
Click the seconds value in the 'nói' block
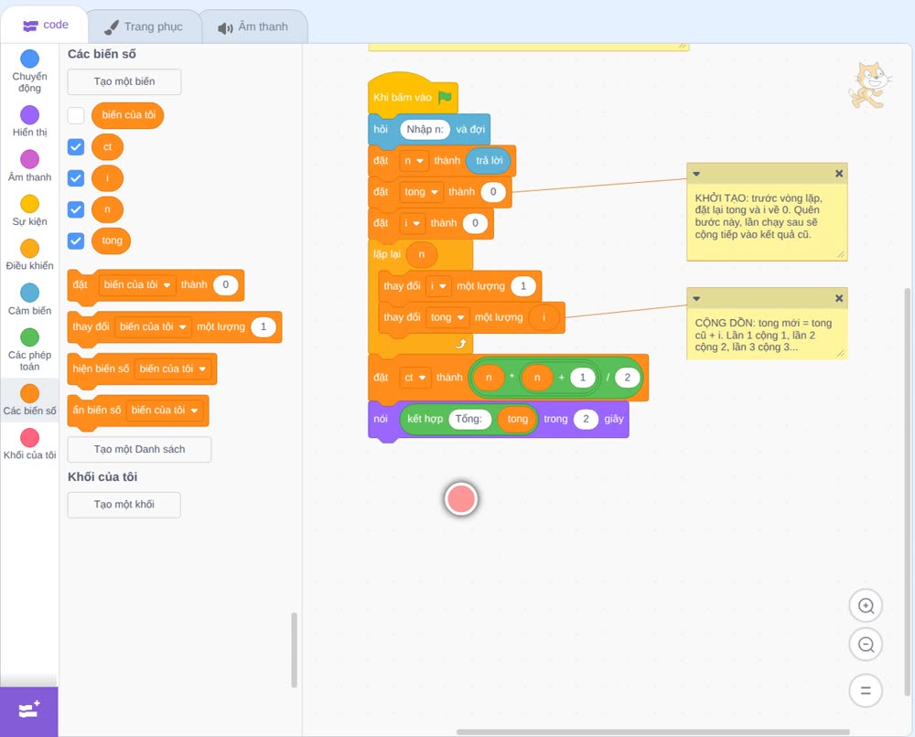pos(586,419)
